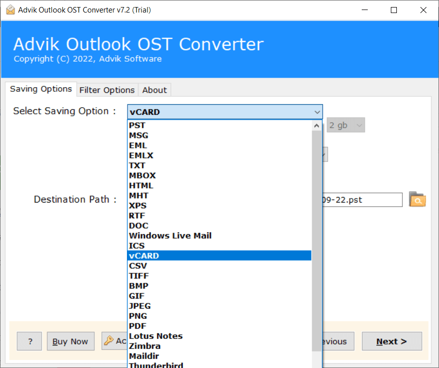
Task: Select MHT from the saving list
Action: pos(220,196)
